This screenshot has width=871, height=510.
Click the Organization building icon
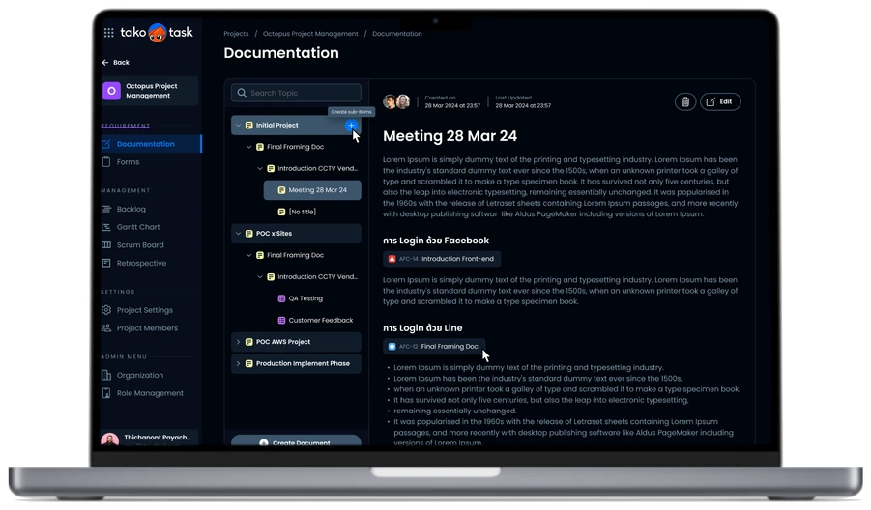click(x=106, y=375)
